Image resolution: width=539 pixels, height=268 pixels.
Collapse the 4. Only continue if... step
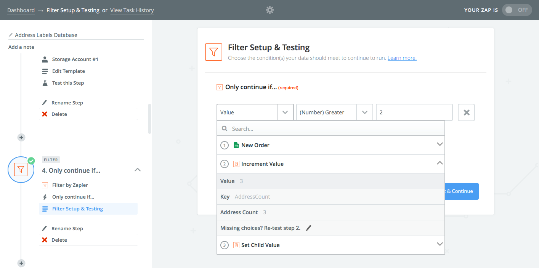(x=138, y=170)
